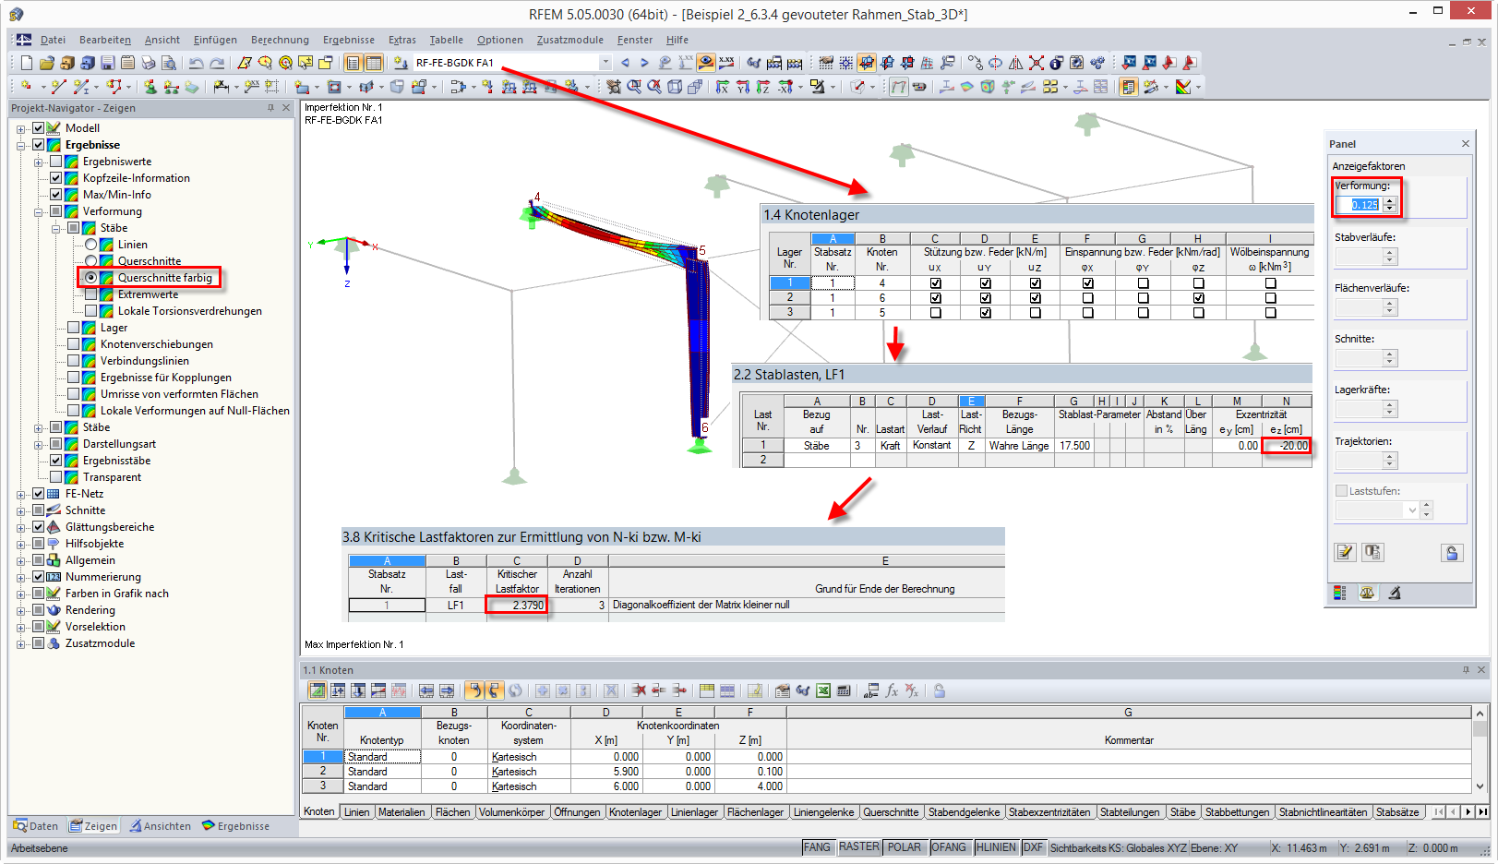Switch to the Knotenlager table tab
1498x864 pixels.
coord(635,812)
